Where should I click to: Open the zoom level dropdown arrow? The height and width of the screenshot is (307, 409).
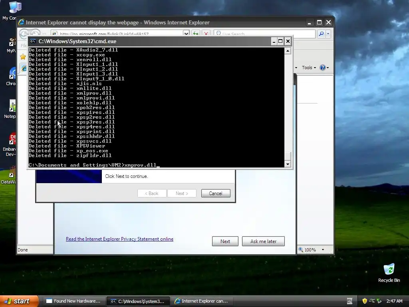coord(323,249)
